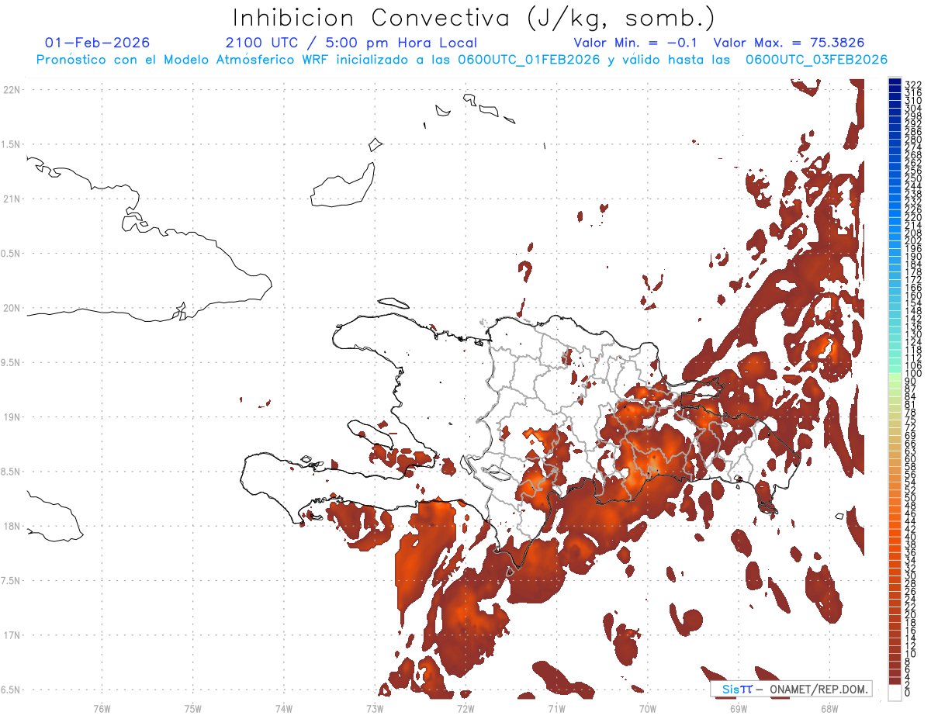Click the "75W" longitude axis label
931x719 pixels.
pyautogui.click(x=193, y=708)
